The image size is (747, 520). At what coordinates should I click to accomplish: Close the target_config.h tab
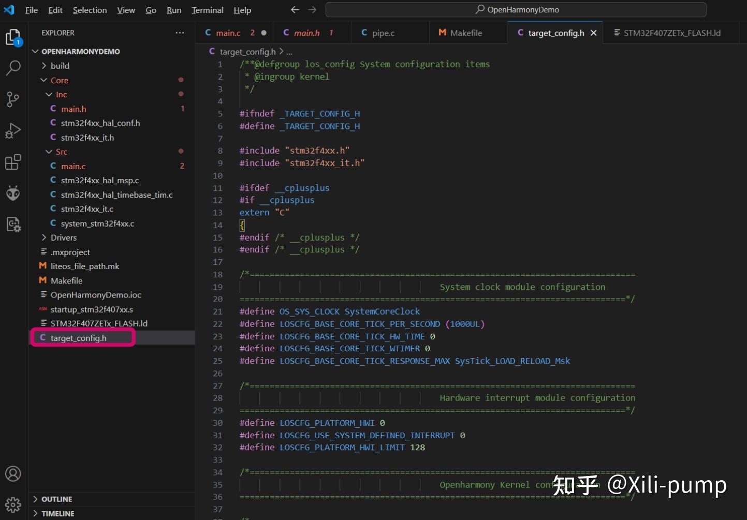coord(594,33)
